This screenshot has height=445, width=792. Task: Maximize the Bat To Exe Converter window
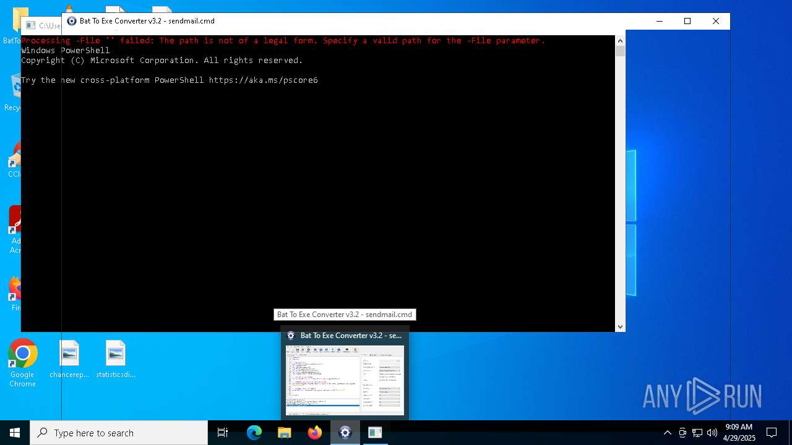point(687,21)
